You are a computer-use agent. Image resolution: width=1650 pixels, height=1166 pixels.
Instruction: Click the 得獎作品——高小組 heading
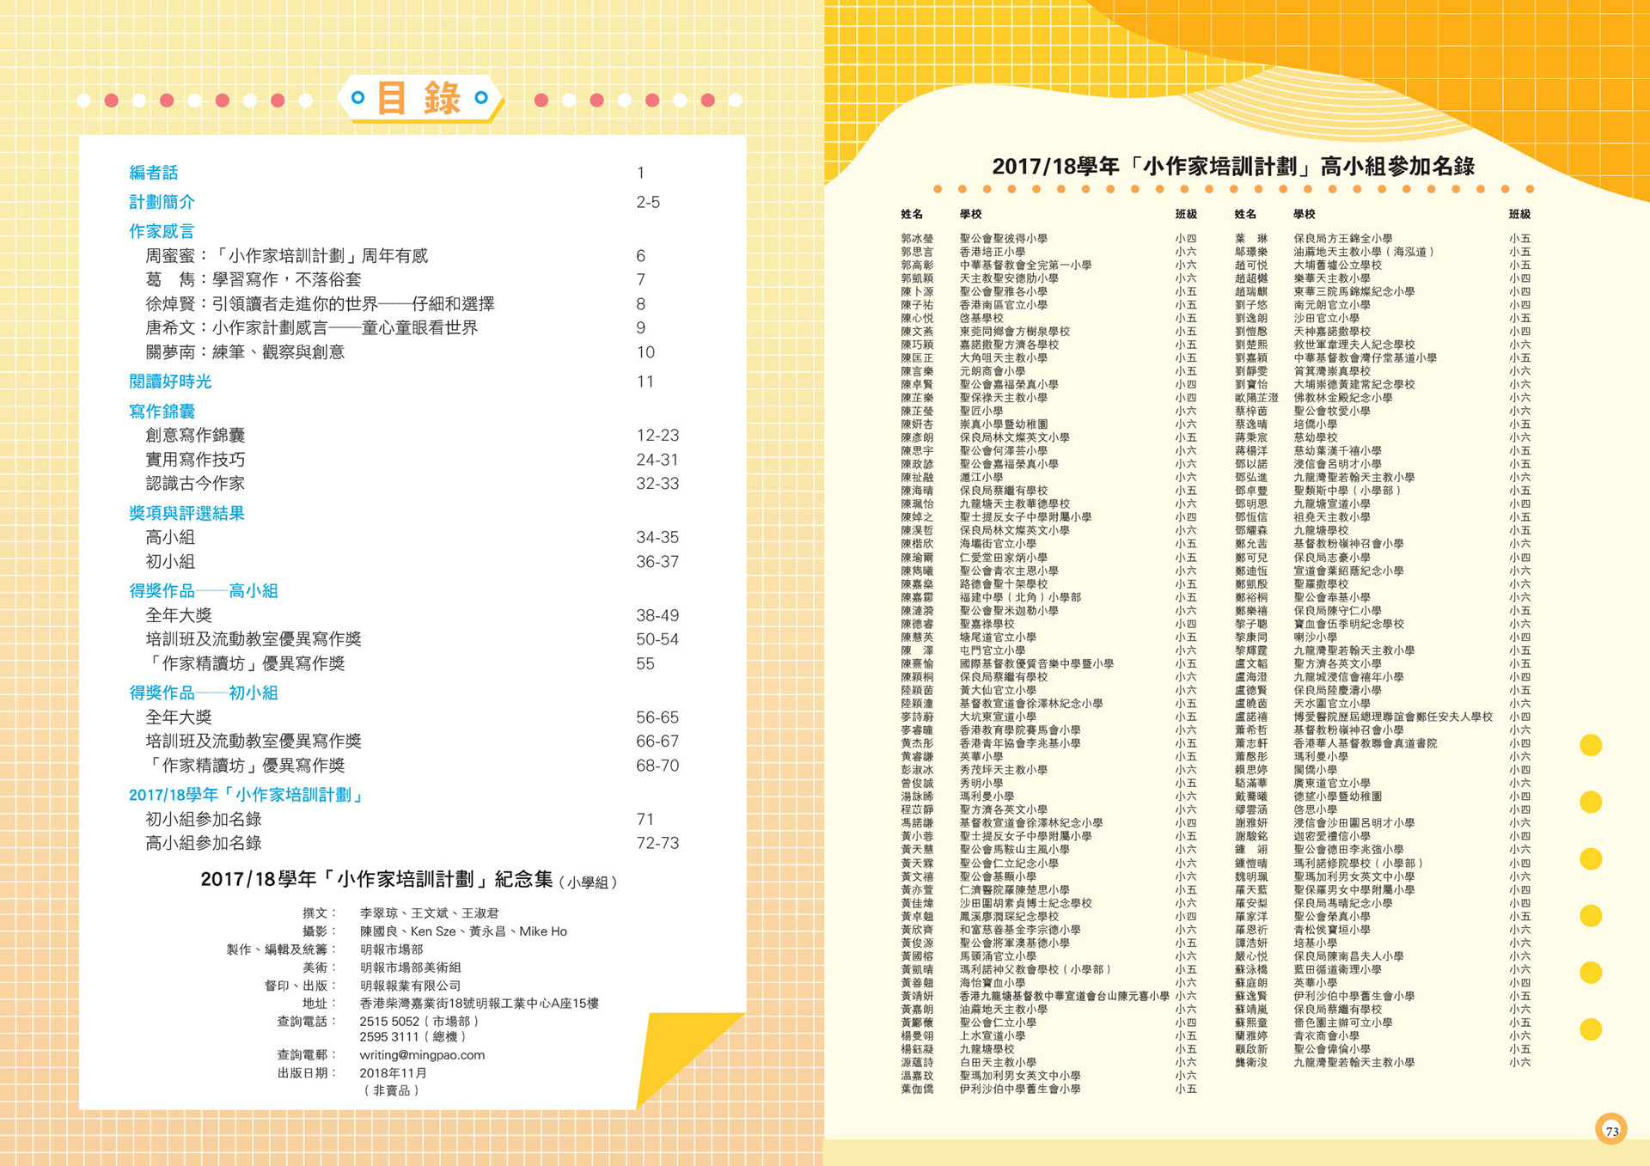(204, 590)
